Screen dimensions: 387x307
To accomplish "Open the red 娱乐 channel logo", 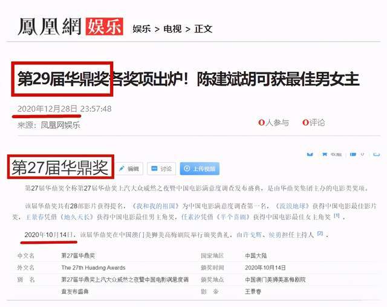I will pyautogui.click(x=104, y=27).
